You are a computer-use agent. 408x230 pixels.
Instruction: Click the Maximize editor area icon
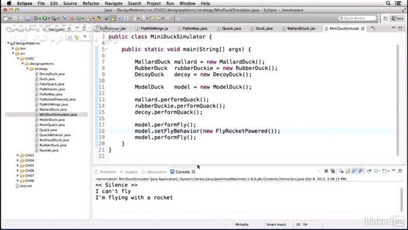tap(400, 28)
